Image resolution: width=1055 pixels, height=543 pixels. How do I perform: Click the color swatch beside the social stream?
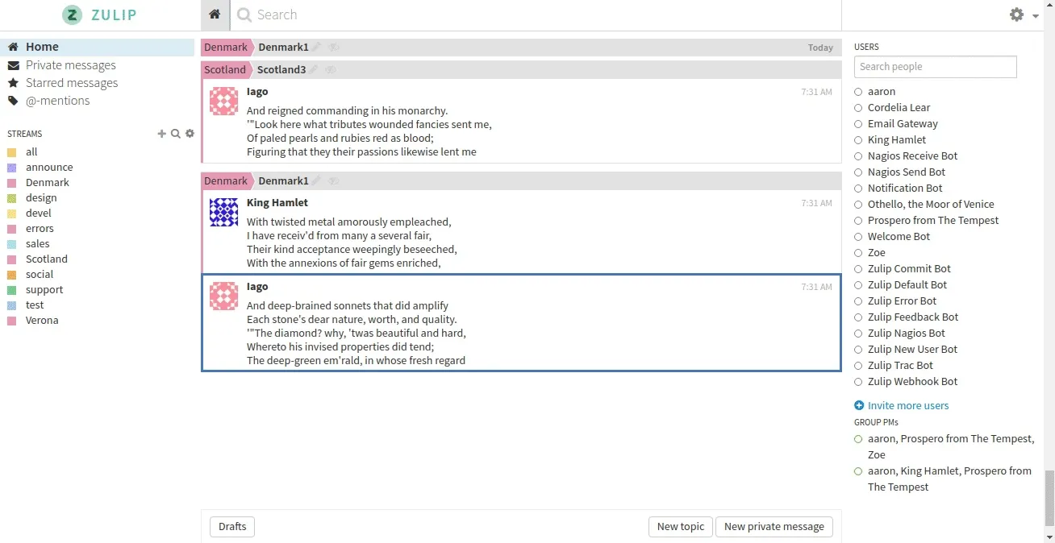(x=11, y=275)
